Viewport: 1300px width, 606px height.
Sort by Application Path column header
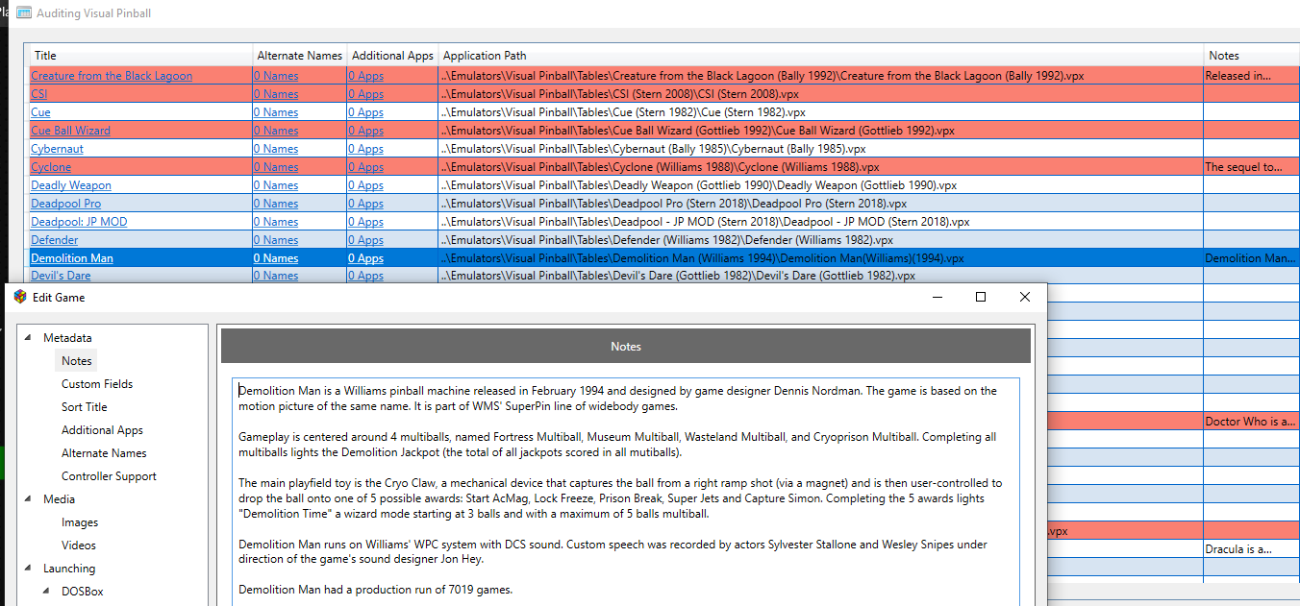pyautogui.click(x=821, y=56)
